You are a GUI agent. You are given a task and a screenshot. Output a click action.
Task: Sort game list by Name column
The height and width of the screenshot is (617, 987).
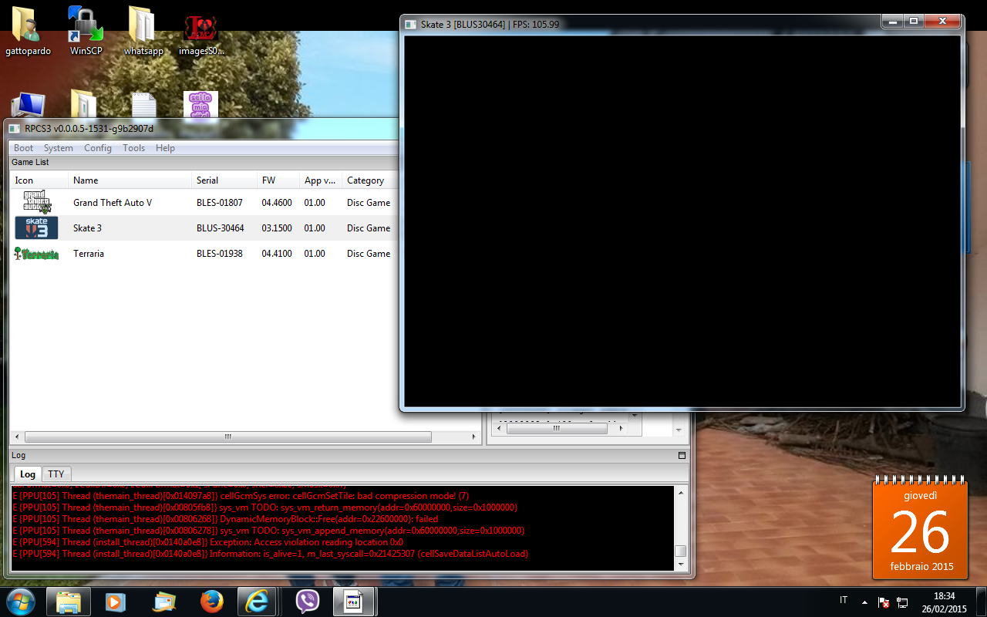(x=130, y=180)
